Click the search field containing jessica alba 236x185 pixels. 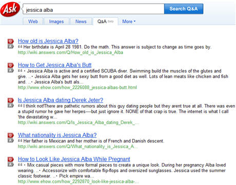(x=93, y=9)
